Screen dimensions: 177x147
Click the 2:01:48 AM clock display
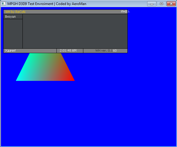coord(68,50)
